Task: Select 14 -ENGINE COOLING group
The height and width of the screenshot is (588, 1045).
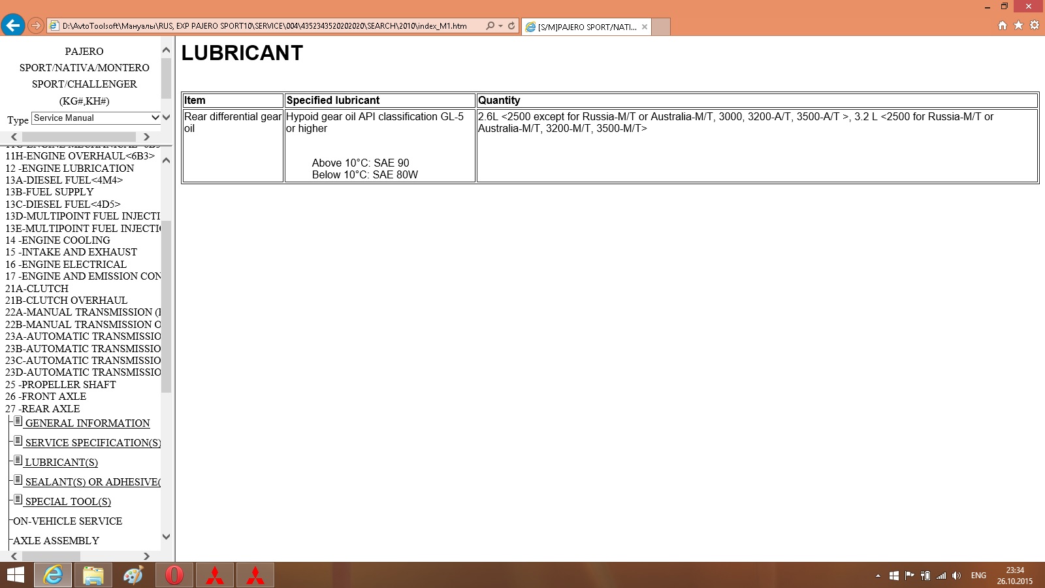Action: (57, 240)
